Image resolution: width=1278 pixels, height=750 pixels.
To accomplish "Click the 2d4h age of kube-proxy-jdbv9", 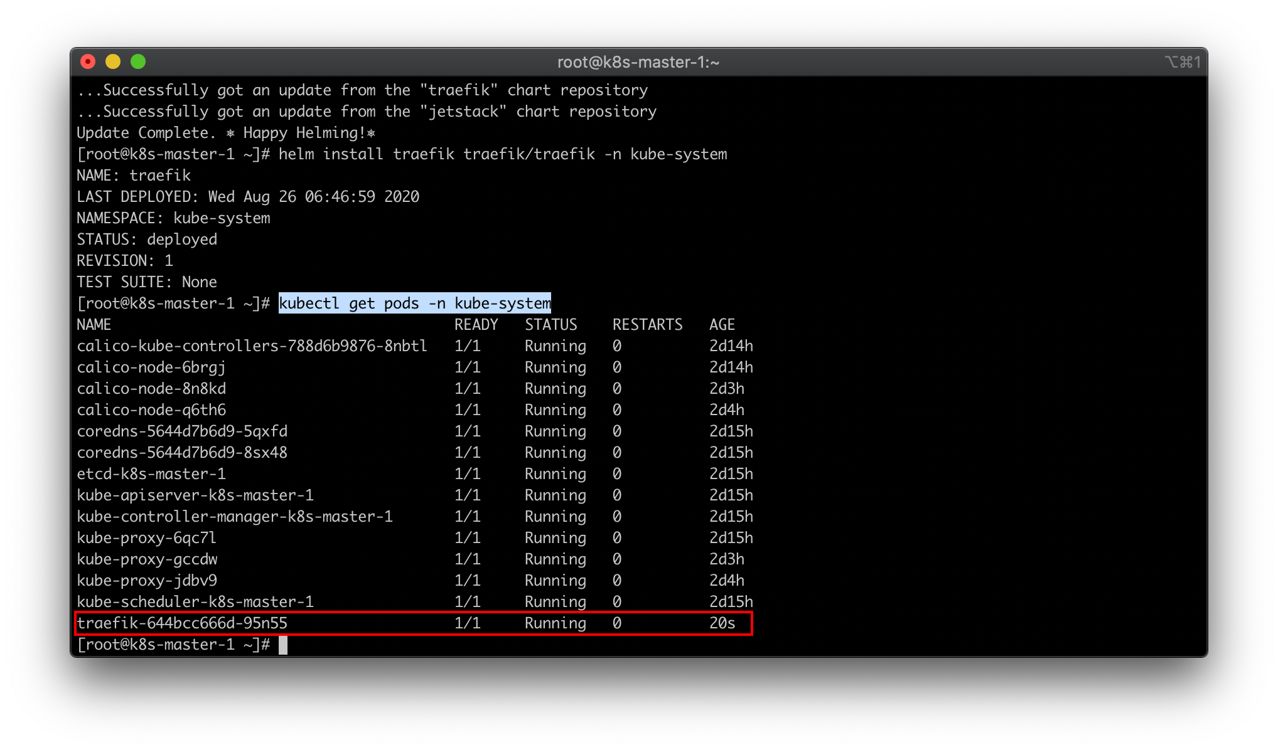I will 727,581.
